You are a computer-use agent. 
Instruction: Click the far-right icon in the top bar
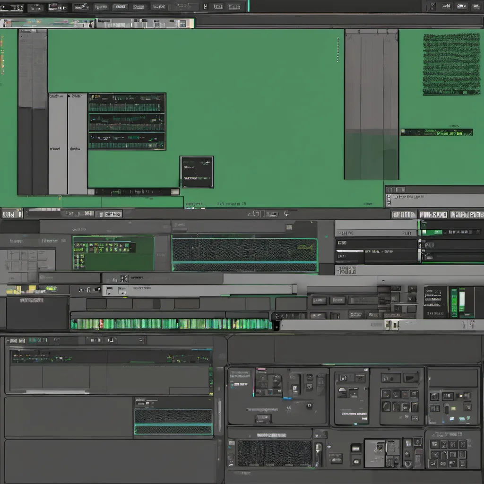coord(476,6)
